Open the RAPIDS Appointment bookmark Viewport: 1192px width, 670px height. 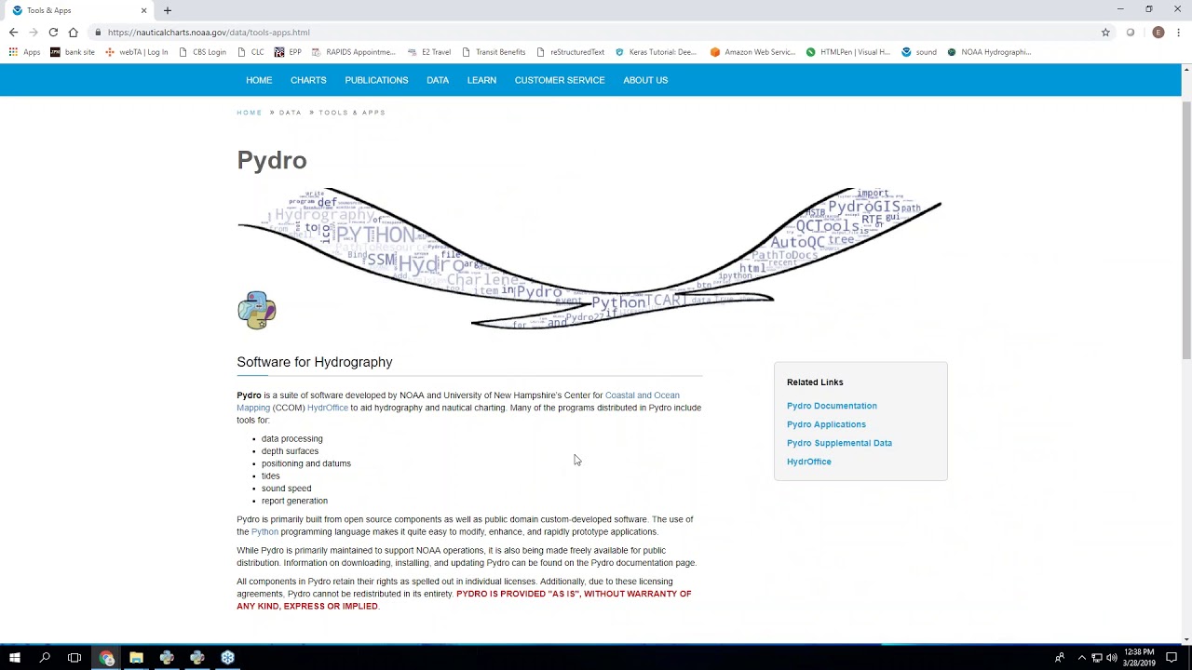(x=354, y=52)
